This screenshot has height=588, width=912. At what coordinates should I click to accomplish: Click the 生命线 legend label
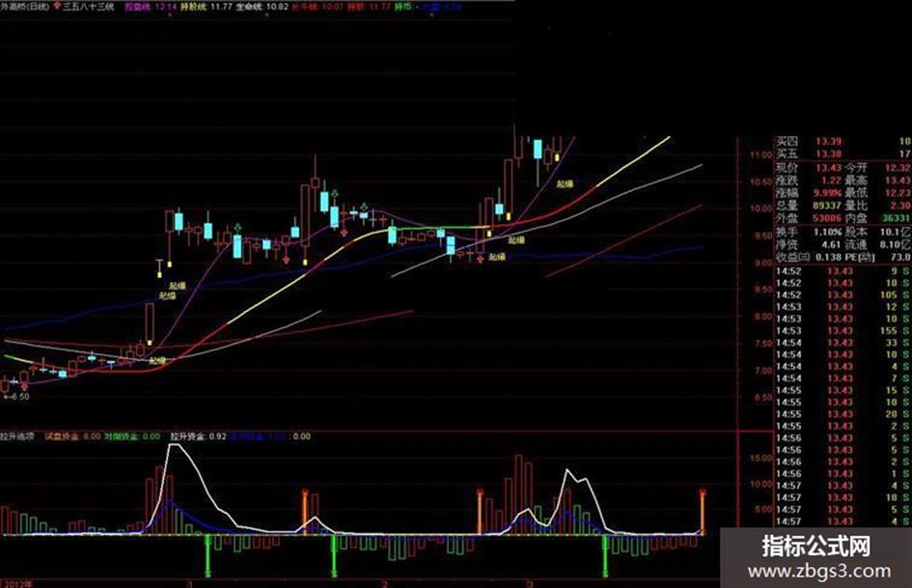pyautogui.click(x=248, y=7)
